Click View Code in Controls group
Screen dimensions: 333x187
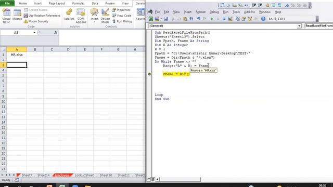coord(121,16)
